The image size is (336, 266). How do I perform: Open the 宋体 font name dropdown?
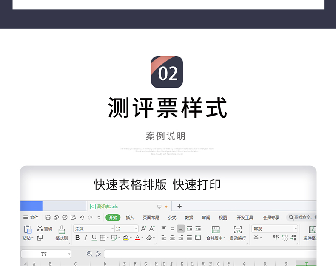coord(94,229)
